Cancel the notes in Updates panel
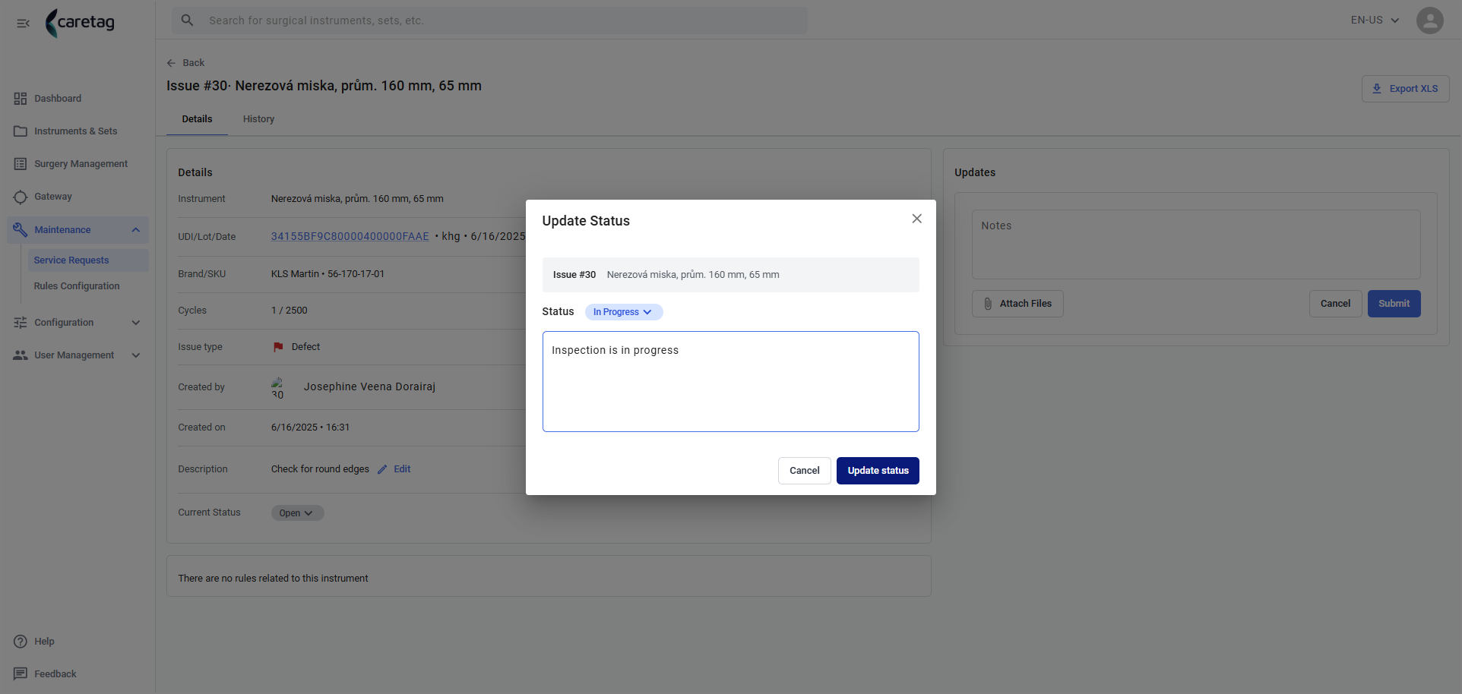 tap(1335, 304)
